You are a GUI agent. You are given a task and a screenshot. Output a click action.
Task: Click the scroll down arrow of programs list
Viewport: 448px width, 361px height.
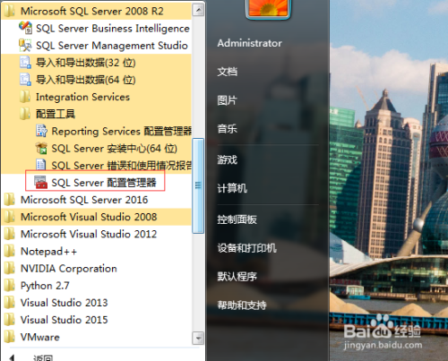tap(198, 338)
